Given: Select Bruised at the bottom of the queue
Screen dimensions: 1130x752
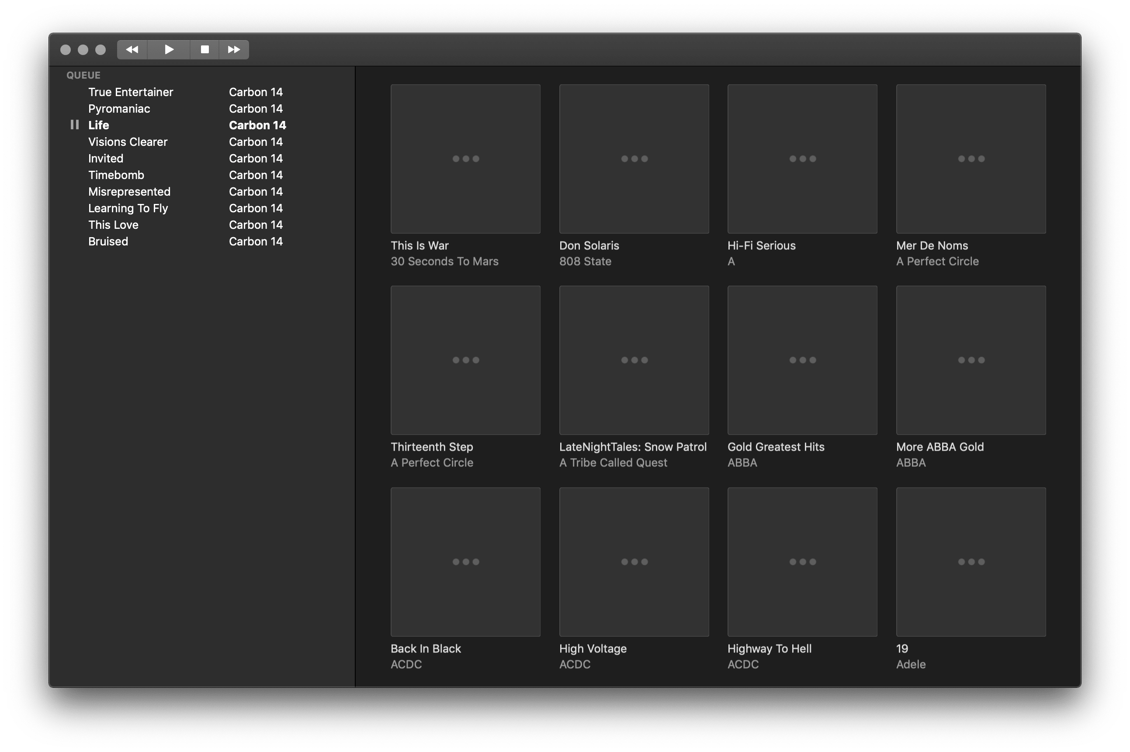Looking at the screenshot, I should [x=108, y=241].
